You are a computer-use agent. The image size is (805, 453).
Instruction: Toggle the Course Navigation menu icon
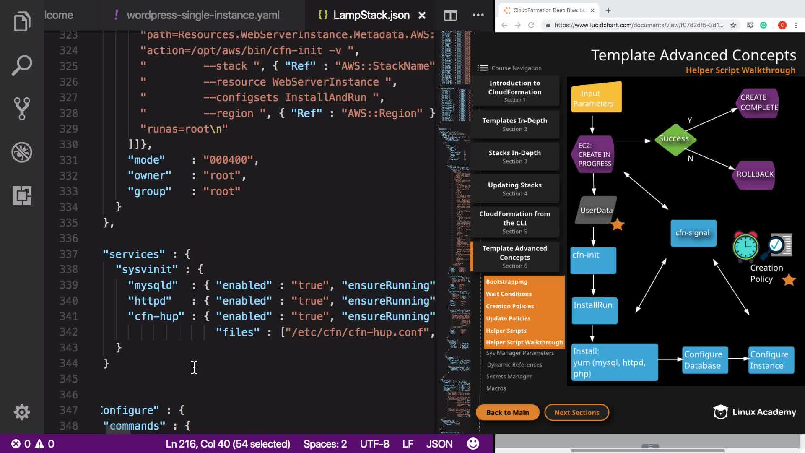(483, 68)
